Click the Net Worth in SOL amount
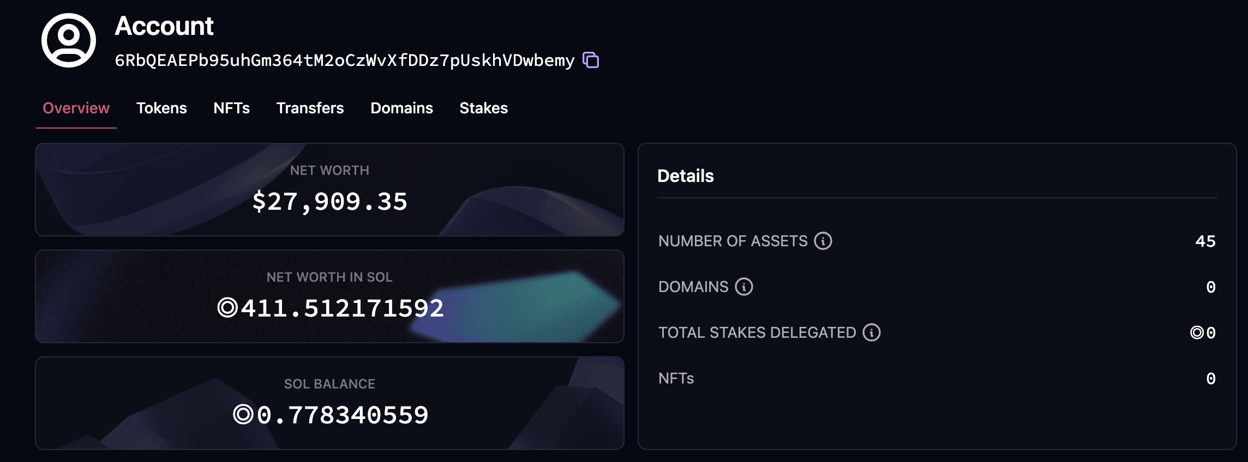This screenshot has height=462, width=1248. tap(342, 308)
